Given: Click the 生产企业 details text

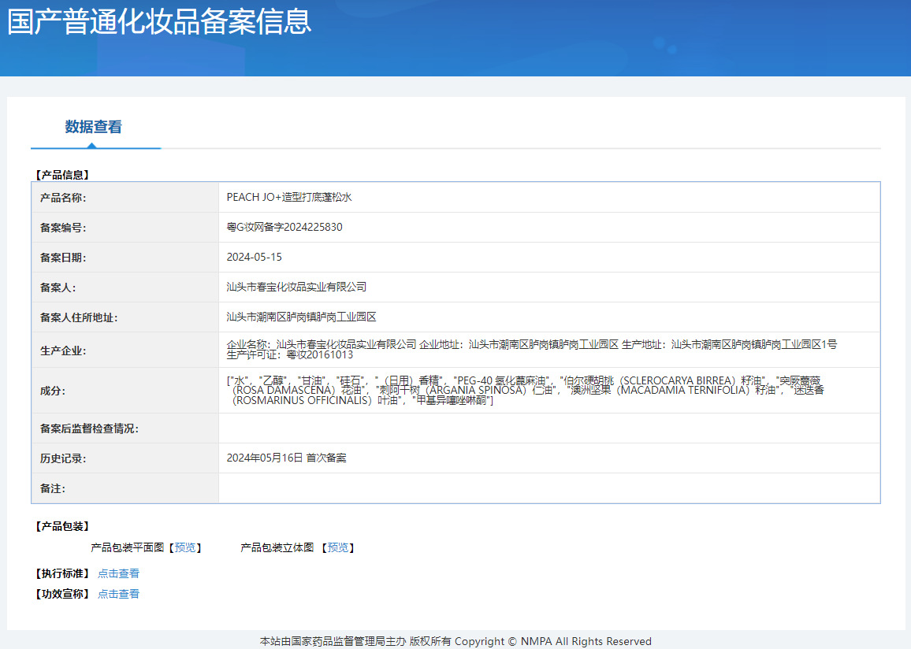Looking at the screenshot, I should point(532,350).
